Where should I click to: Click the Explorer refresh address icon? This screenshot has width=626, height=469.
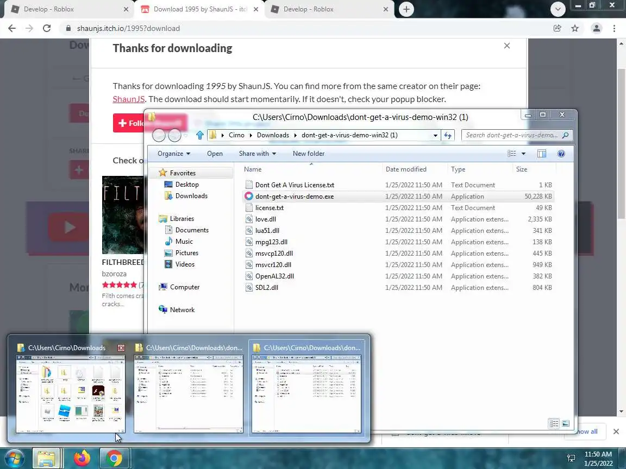pos(448,135)
